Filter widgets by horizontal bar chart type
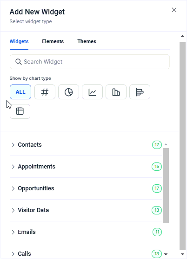This screenshot has height=259, width=187. click(x=140, y=92)
